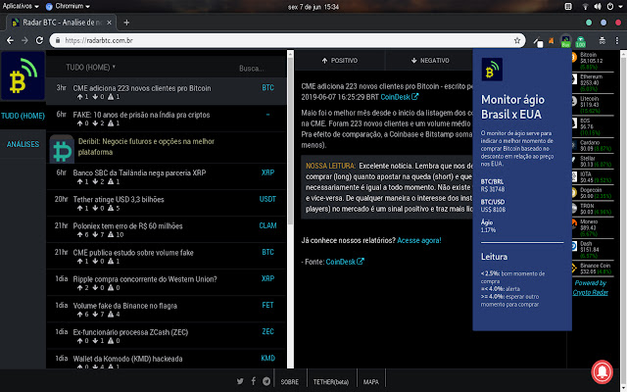This screenshot has width=627, height=392.
Task: Click the clock showing sex 7 de jun
Action: click(x=313, y=7)
